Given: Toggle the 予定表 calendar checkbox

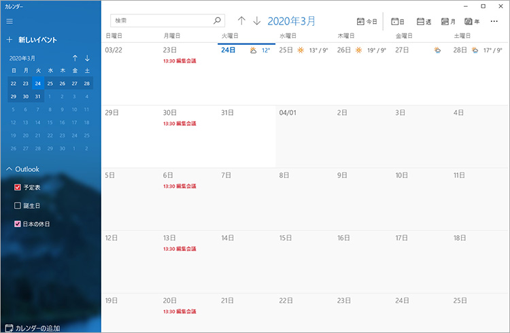Looking at the screenshot, I should point(18,187).
